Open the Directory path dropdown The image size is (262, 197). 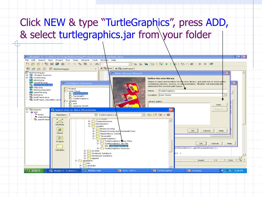pos(143,115)
